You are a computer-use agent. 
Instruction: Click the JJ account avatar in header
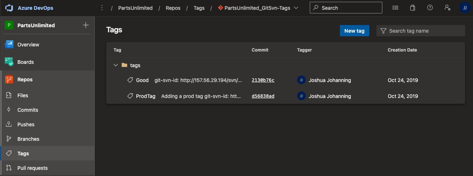click(465, 8)
